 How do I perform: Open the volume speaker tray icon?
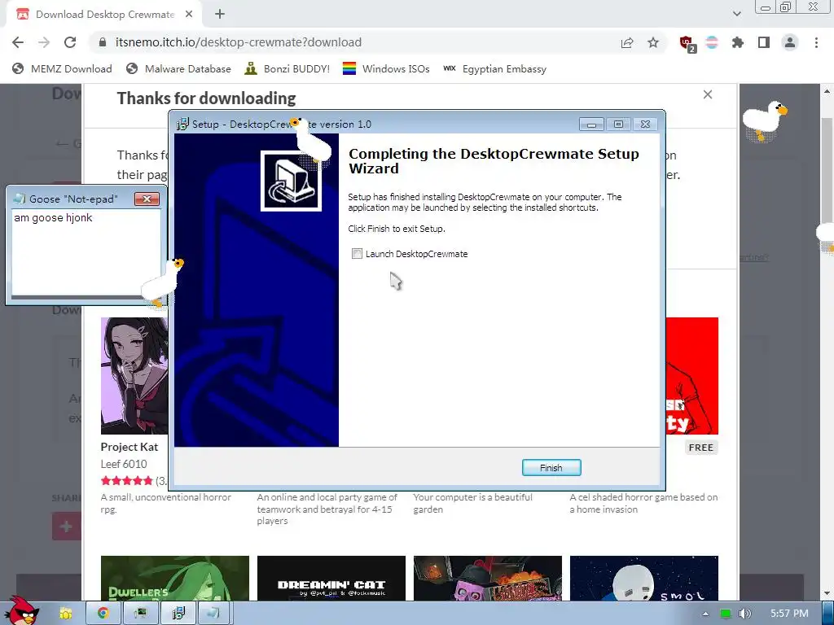point(745,614)
